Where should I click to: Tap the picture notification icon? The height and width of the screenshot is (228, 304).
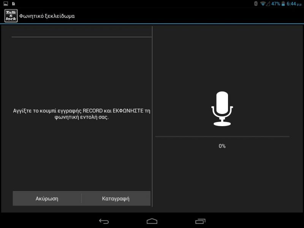pyautogui.click(x=6, y=3)
